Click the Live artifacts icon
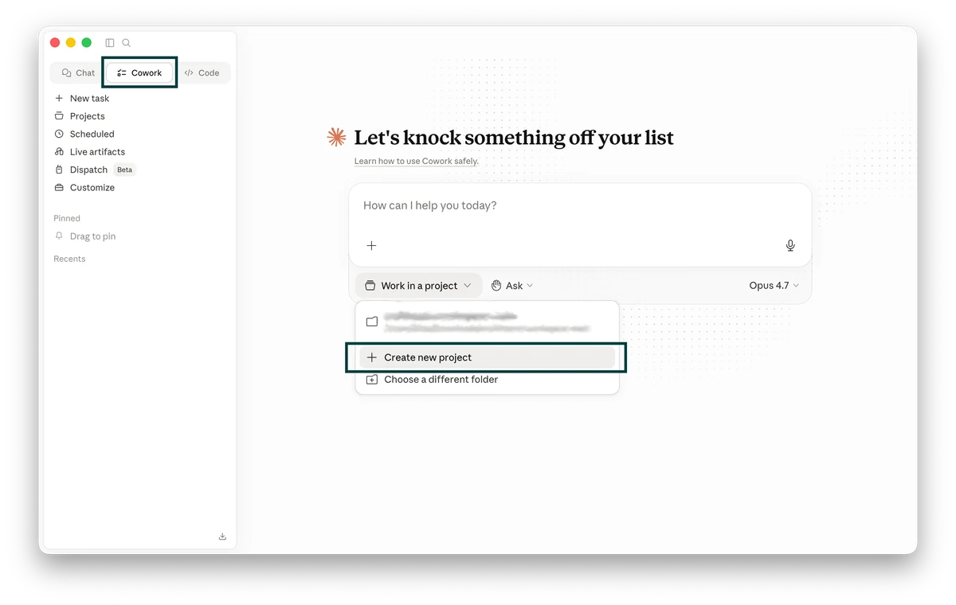The height and width of the screenshot is (605, 956). tap(59, 152)
